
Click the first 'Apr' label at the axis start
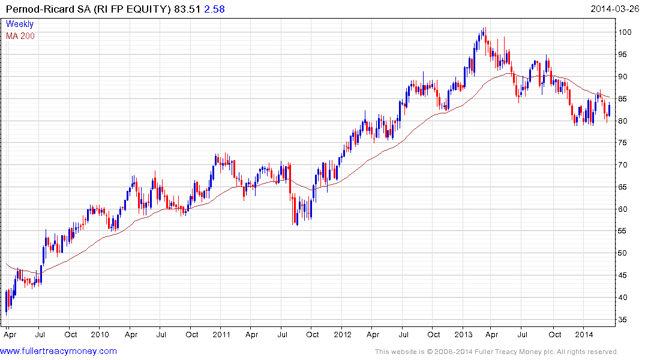coord(10,335)
